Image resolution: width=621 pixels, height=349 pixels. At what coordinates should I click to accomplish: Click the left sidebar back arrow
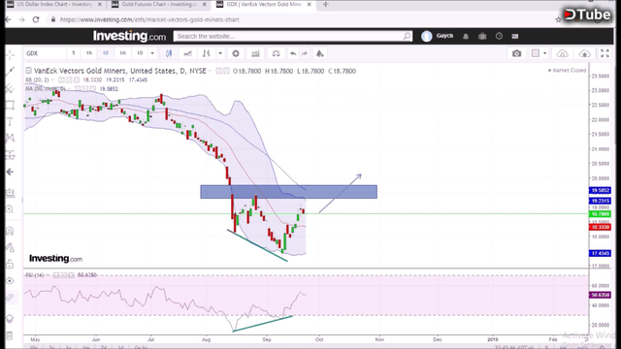coord(11,172)
